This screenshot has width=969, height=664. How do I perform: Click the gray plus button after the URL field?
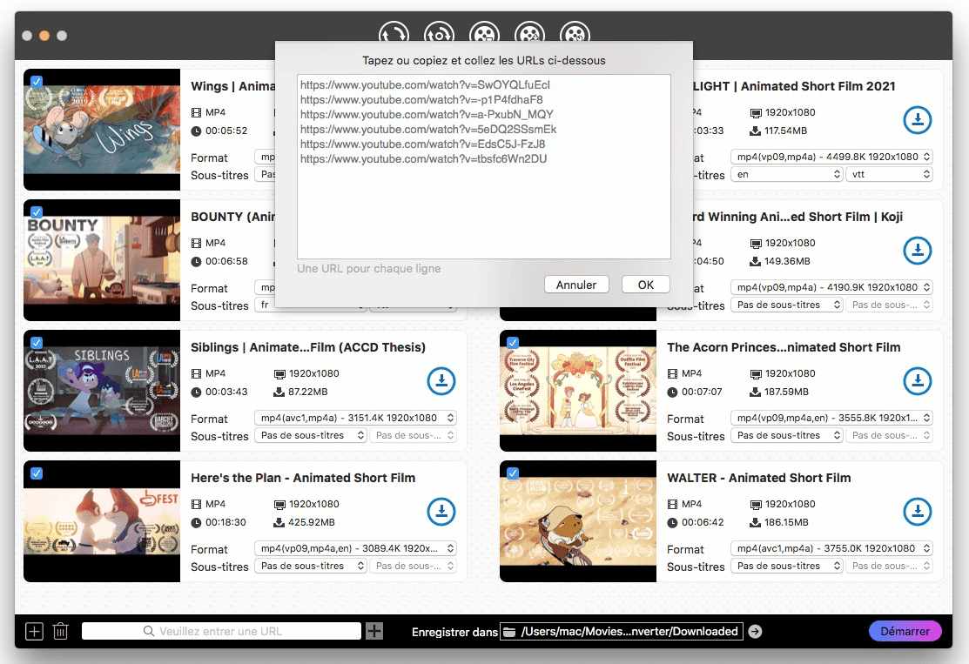pyautogui.click(x=374, y=631)
